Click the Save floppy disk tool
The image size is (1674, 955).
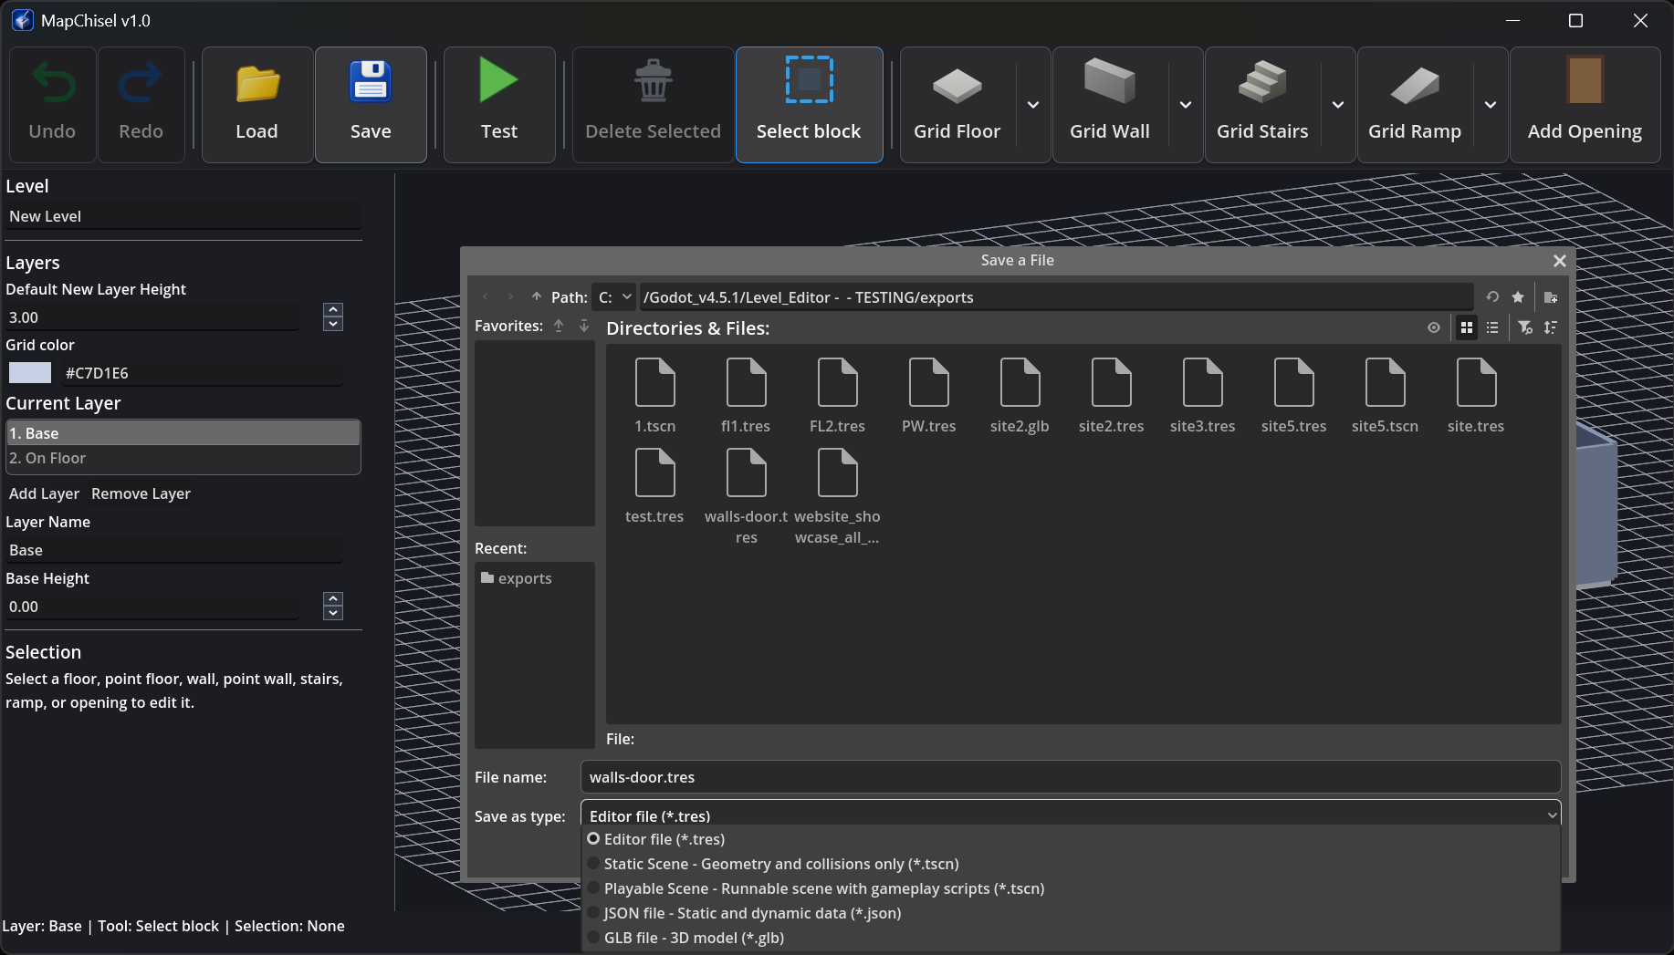pos(371,105)
